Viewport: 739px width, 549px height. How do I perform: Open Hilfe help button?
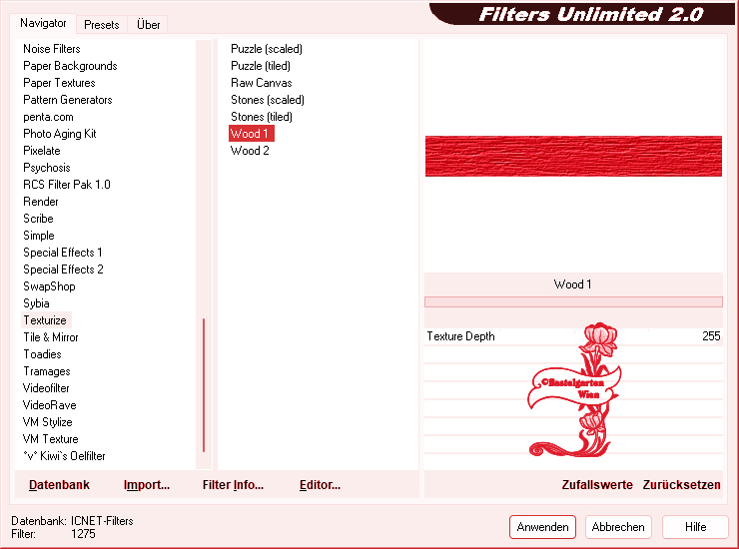[695, 527]
